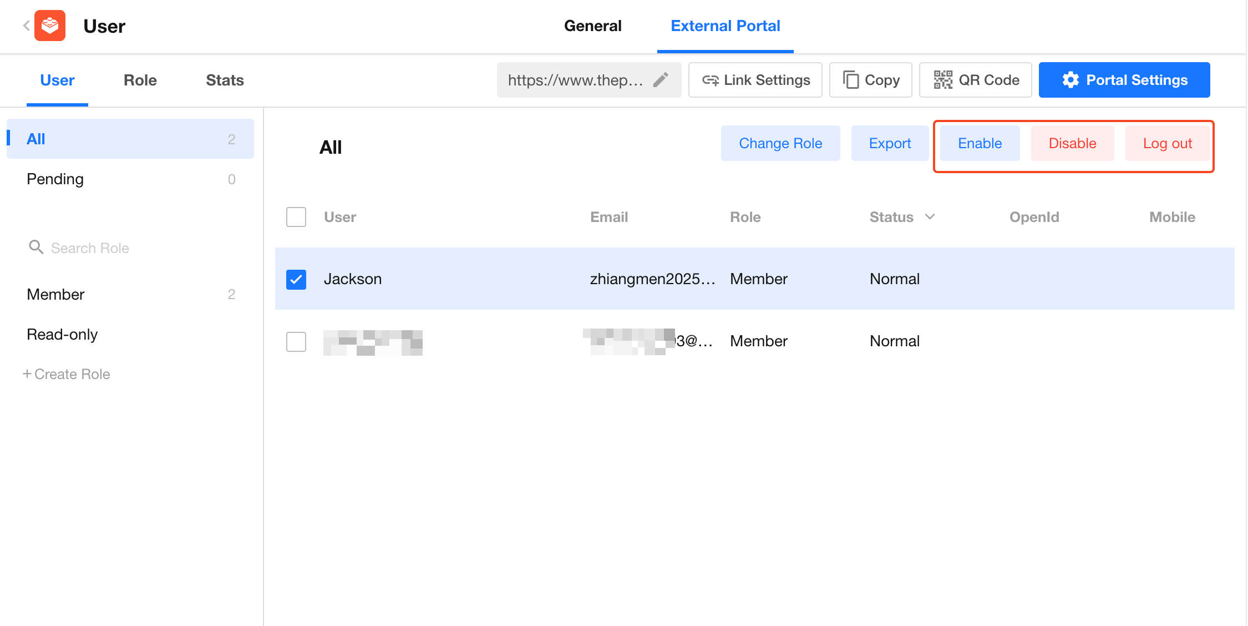This screenshot has width=1248, height=626.
Task: Open the Stats tab
Action: coord(225,80)
